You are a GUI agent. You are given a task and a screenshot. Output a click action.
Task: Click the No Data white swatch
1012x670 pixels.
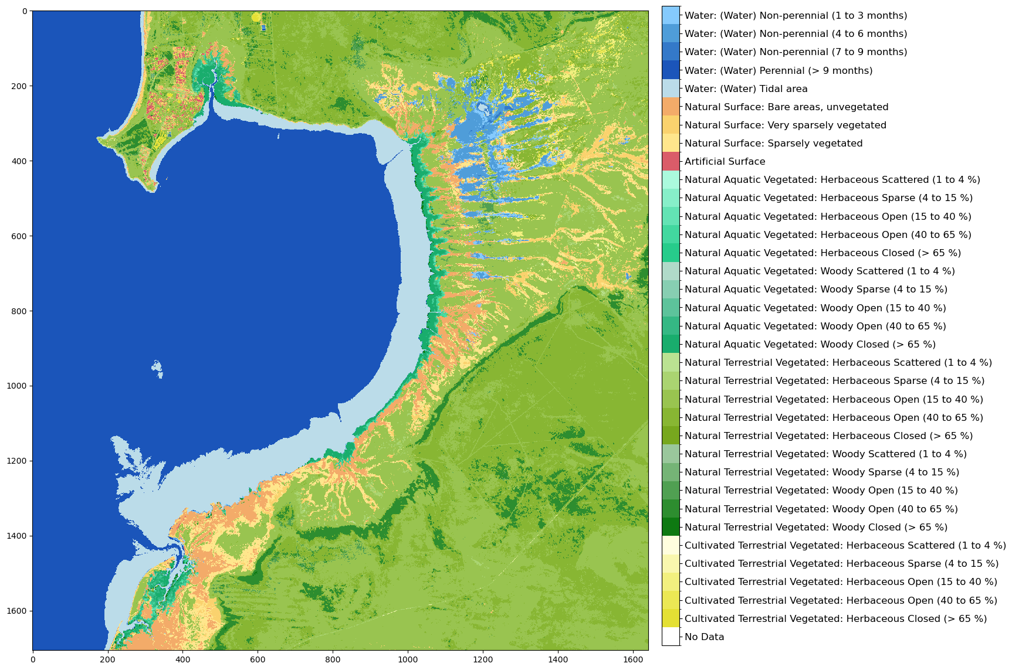tap(671, 637)
